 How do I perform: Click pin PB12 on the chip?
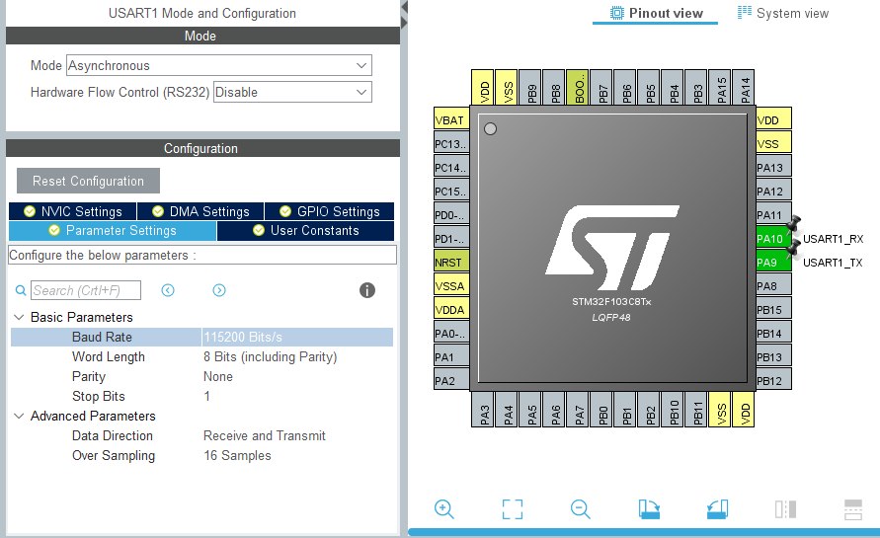(773, 380)
